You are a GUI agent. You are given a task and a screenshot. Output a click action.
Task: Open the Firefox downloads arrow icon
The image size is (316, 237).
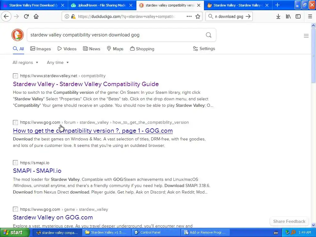(278, 17)
